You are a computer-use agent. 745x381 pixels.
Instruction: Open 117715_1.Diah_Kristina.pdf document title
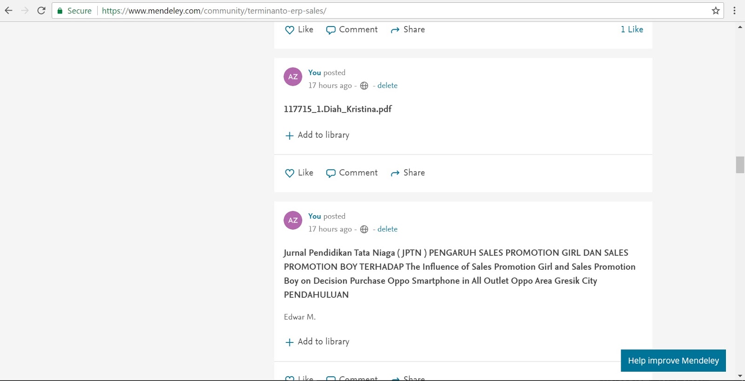pos(338,109)
